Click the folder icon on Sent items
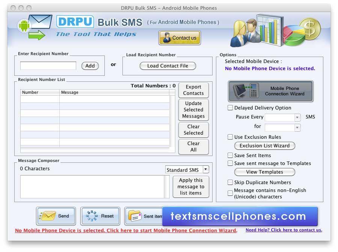This screenshot has height=252, width=338. 135,216
